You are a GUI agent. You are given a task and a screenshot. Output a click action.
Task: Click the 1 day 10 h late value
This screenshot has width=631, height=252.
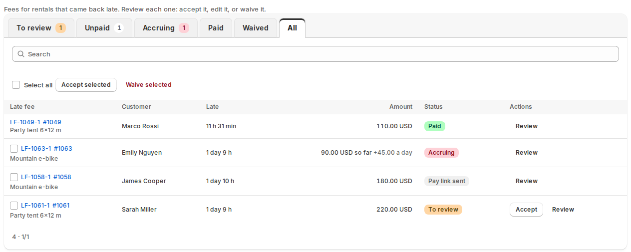pos(220,181)
